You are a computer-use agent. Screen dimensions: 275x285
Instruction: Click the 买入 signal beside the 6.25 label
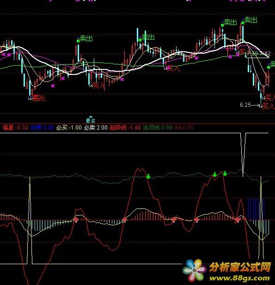click(269, 106)
